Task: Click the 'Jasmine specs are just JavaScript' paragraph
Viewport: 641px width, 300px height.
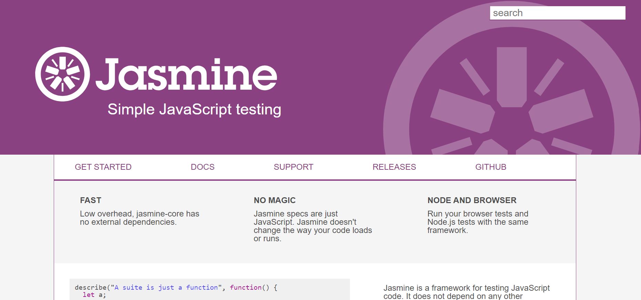Action: pyautogui.click(x=312, y=226)
